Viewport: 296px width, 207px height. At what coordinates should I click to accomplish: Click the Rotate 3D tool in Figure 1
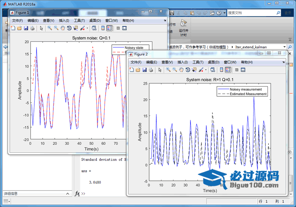tap(69, 28)
